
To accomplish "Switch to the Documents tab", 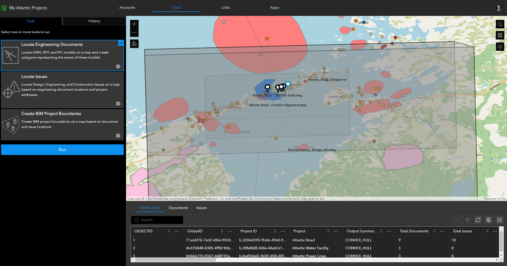I will [x=178, y=208].
